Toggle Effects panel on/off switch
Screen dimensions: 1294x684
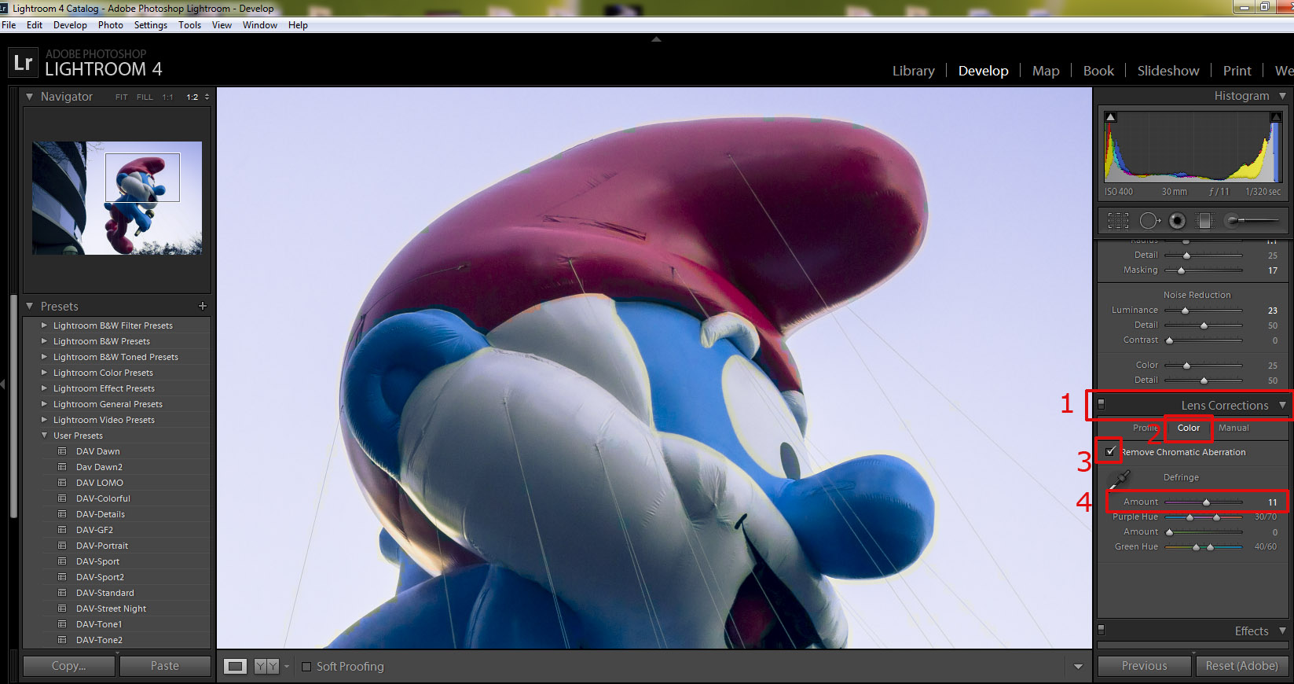click(1102, 631)
